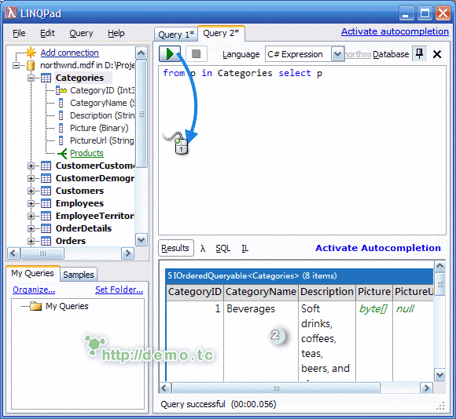
Task: Click the PictureUrl column icon
Action: tap(61, 140)
